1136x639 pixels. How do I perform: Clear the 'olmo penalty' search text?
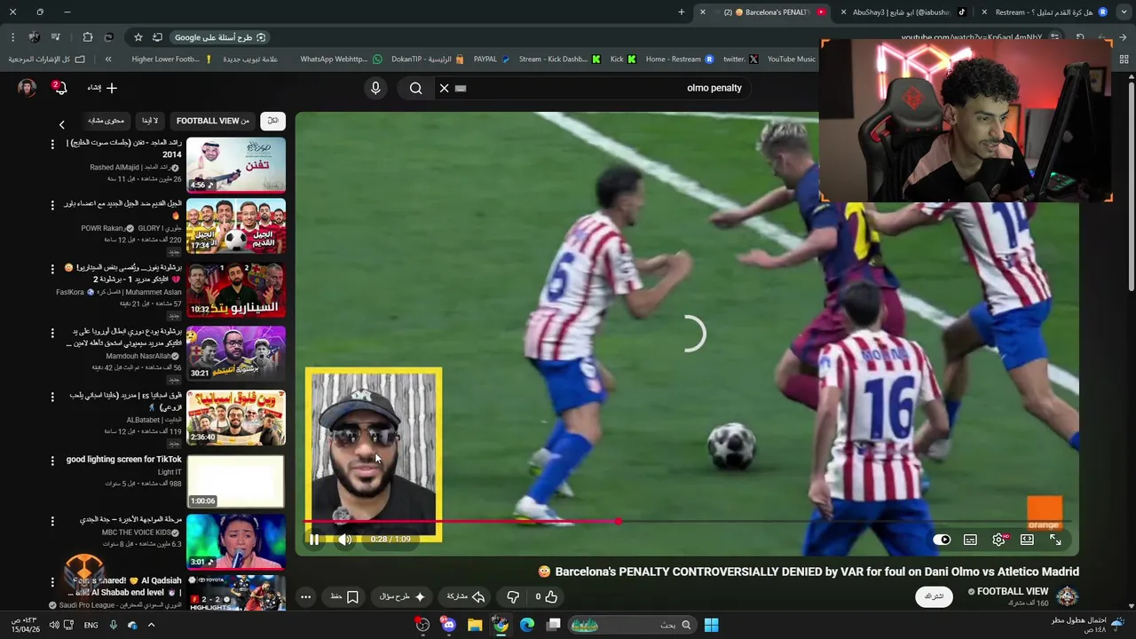(x=445, y=88)
